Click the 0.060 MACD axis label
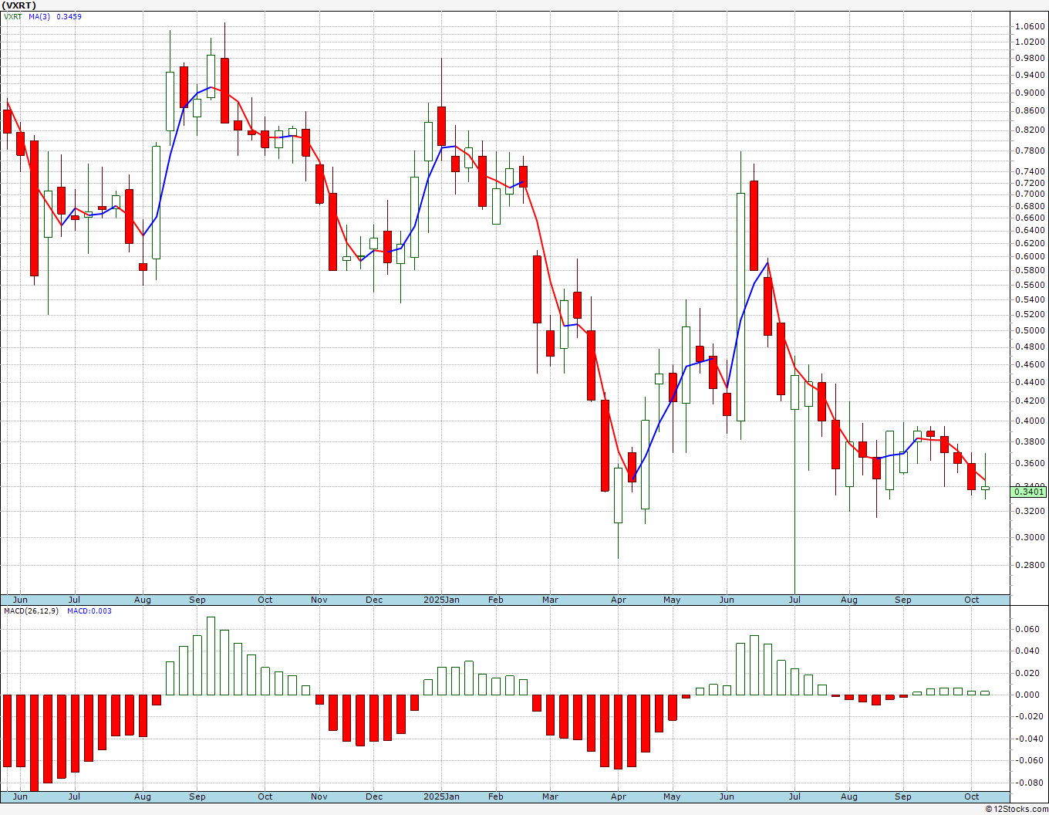This screenshot has height=815, width=1049. click(x=1027, y=630)
